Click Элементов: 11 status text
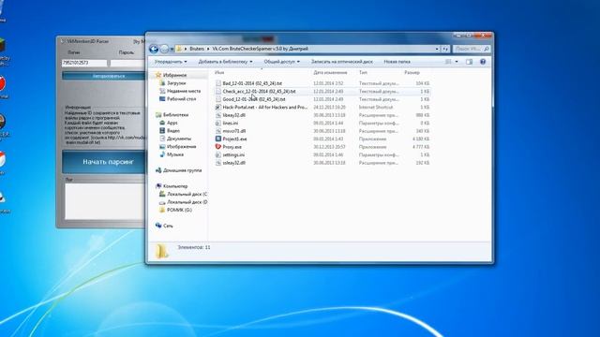This screenshot has width=600, height=337. (194, 247)
